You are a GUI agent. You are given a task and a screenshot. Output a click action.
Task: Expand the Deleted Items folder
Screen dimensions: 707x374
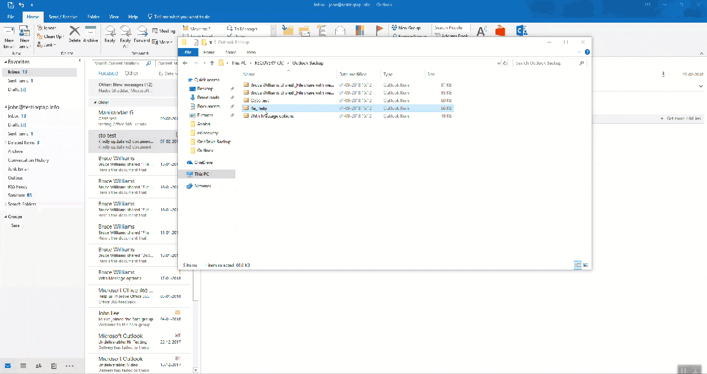click(x=5, y=143)
